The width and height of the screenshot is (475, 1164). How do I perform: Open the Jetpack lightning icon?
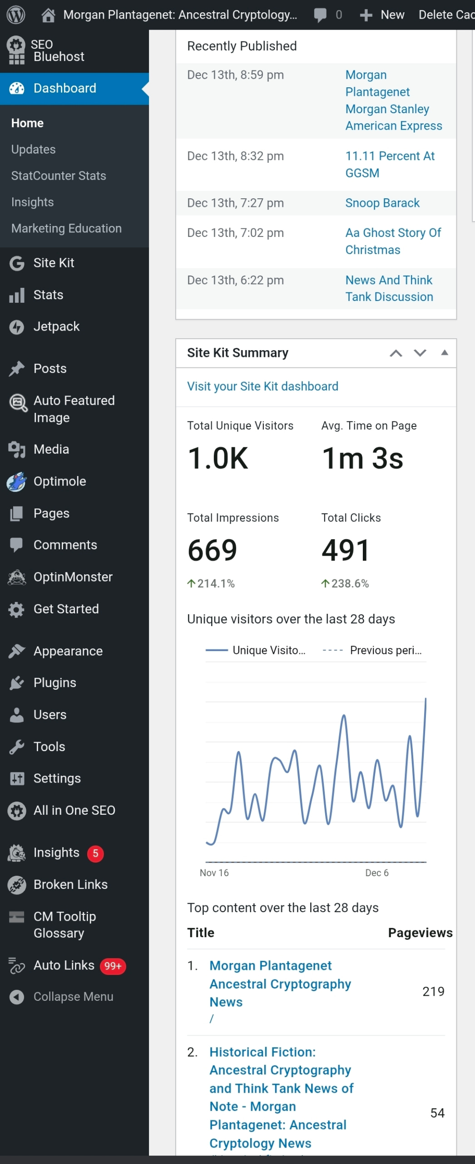pos(17,327)
